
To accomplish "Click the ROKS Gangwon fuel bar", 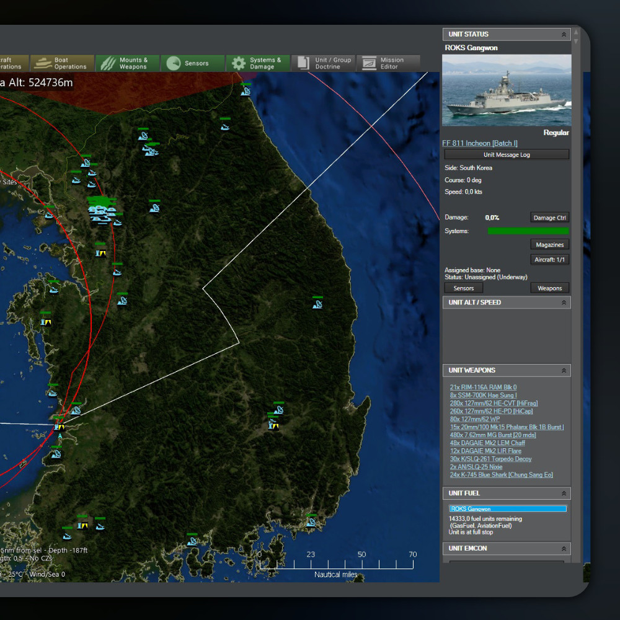I will [508, 509].
